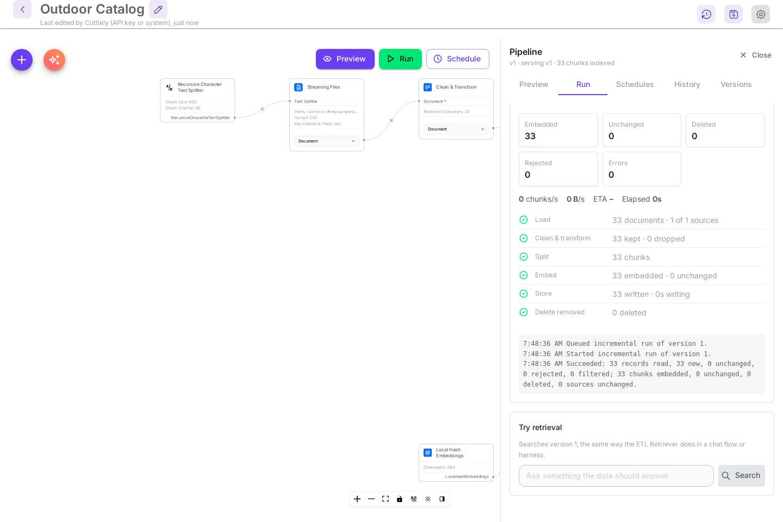Open the settings gear icon
783x522 pixels.
click(761, 14)
